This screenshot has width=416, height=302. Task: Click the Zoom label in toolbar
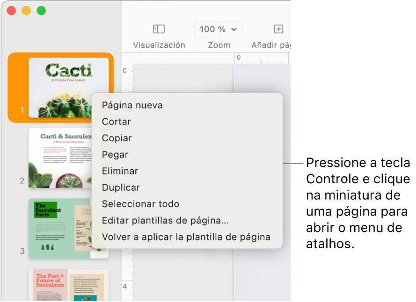pyautogui.click(x=219, y=45)
